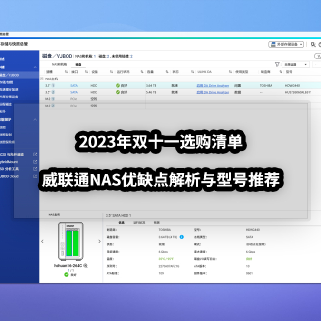Image resolution: width=321 pixels, height=321 pixels.
Task: Select right green drive bay in NAS image
Action: (76, 243)
